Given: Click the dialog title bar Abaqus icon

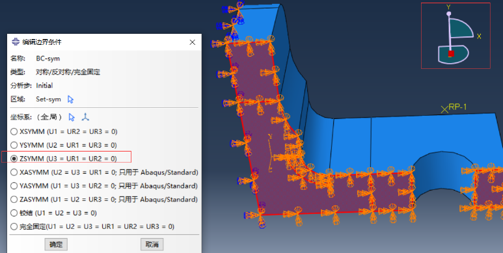Looking at the screenshot, I should [16, 42].
